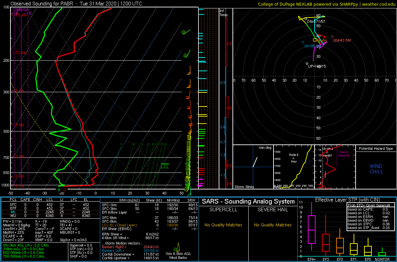Click the blue WIND CHILL hazard text
Viewport: 397px width, 262px height.
[x=376, y=169]
